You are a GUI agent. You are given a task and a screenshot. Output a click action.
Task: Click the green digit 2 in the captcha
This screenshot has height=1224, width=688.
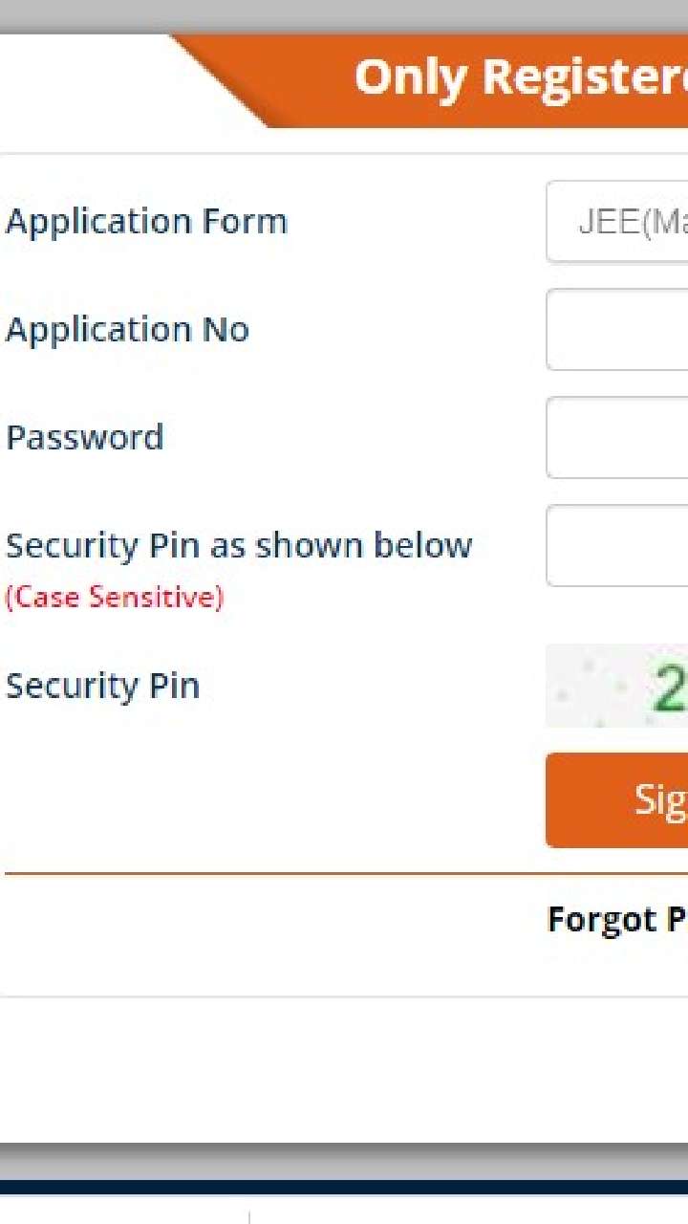click(668, 689)
